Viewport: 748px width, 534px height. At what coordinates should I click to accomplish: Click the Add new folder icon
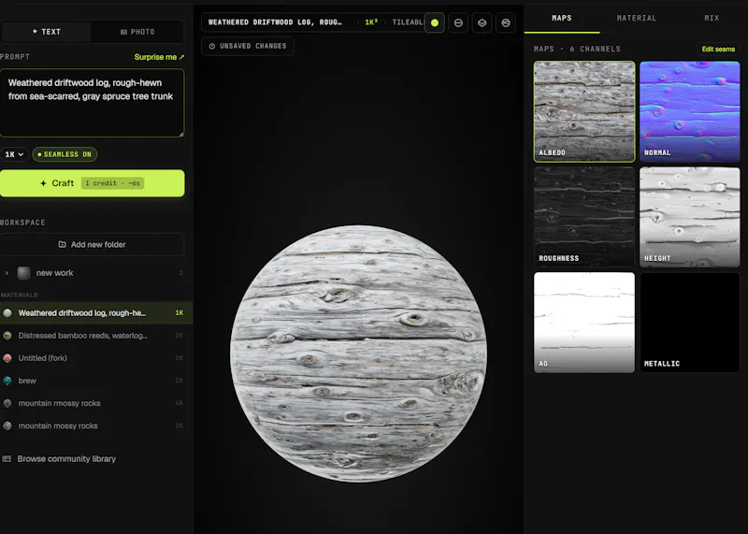62,244
